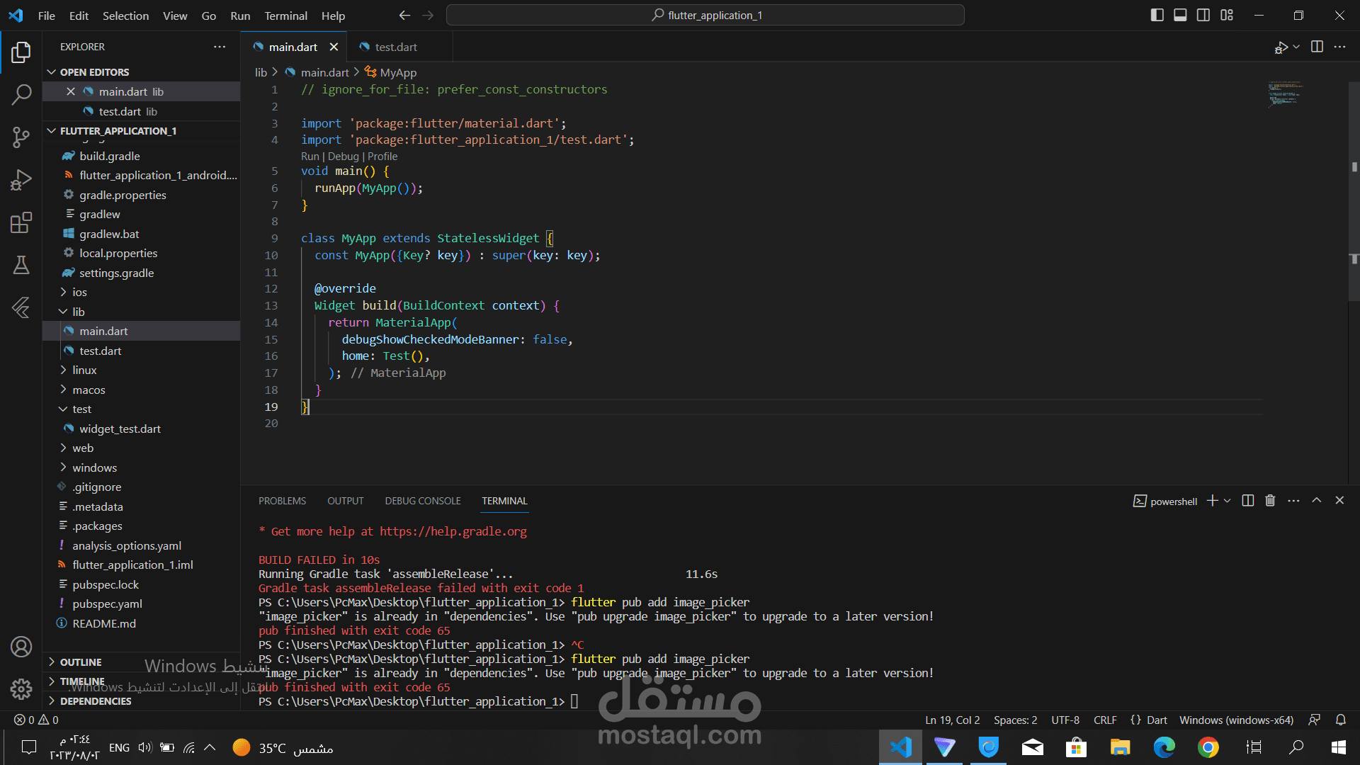Switch to the Debug Console tab

[x=423, y=501]
